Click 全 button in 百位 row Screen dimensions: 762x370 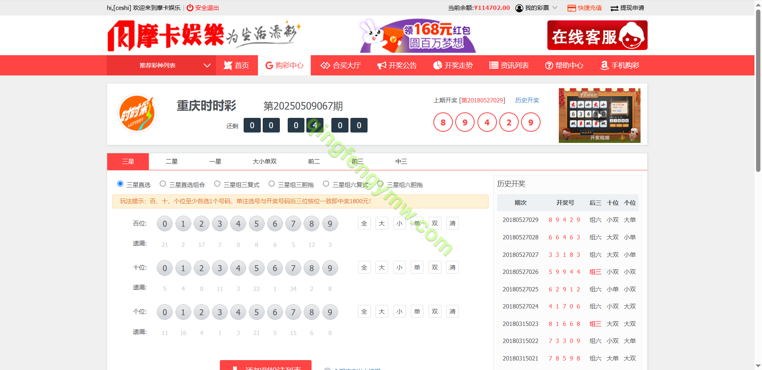[x=364, y=224]
